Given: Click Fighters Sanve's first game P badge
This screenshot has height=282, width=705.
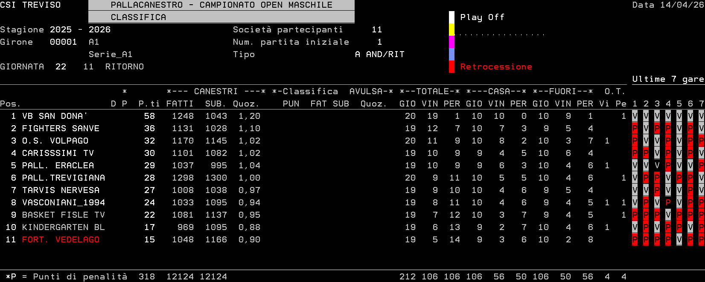Looking at the screenshot, I should point(635,129).
